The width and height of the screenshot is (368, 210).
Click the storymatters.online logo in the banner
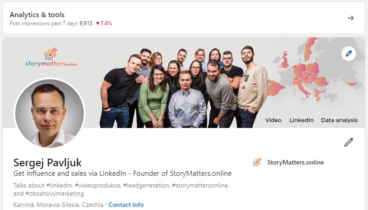pyautogui.click(x=51, y=57)
